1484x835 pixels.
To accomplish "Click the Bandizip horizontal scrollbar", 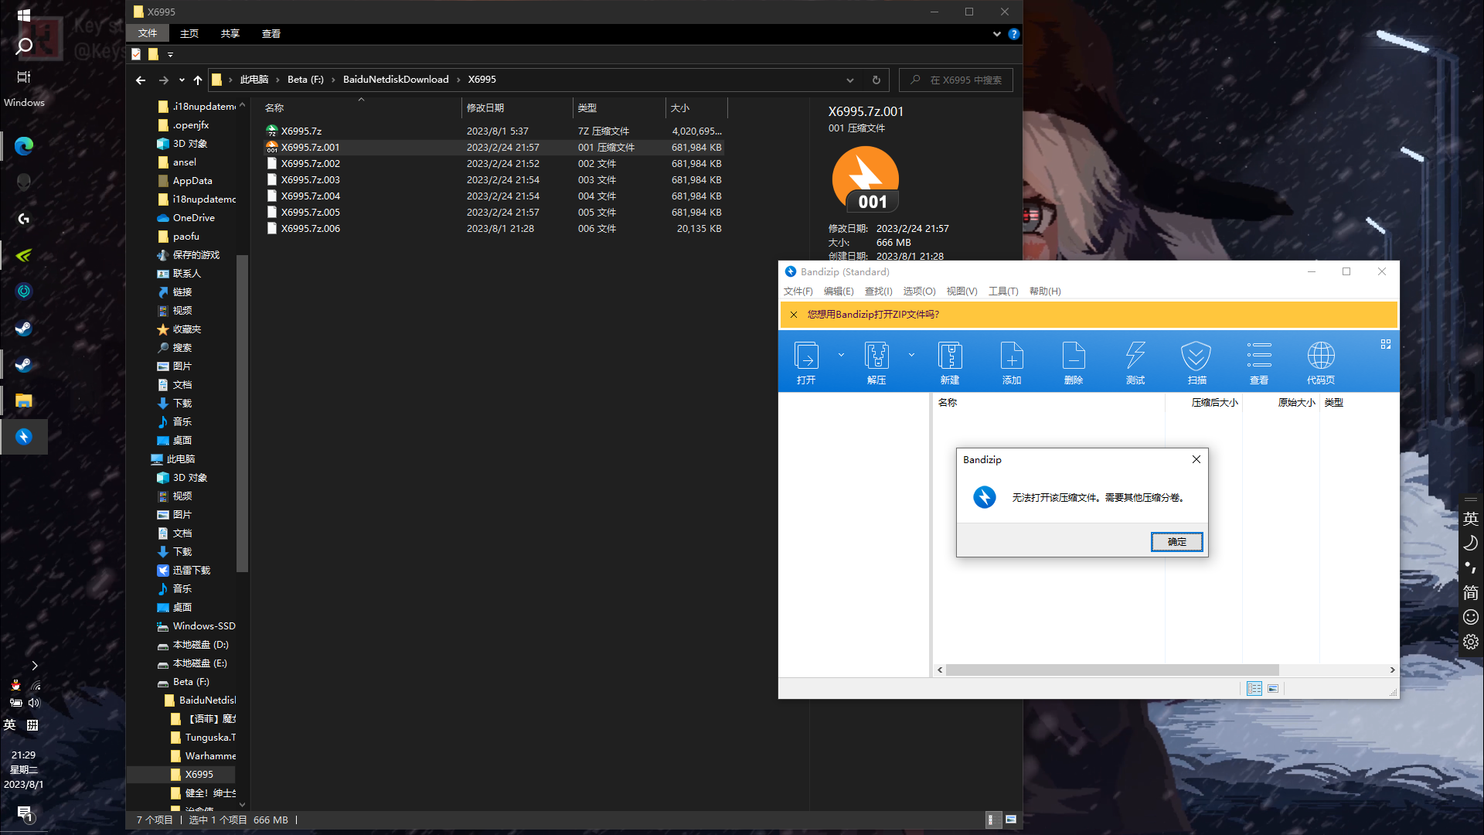I will (x=1111, y=670).
